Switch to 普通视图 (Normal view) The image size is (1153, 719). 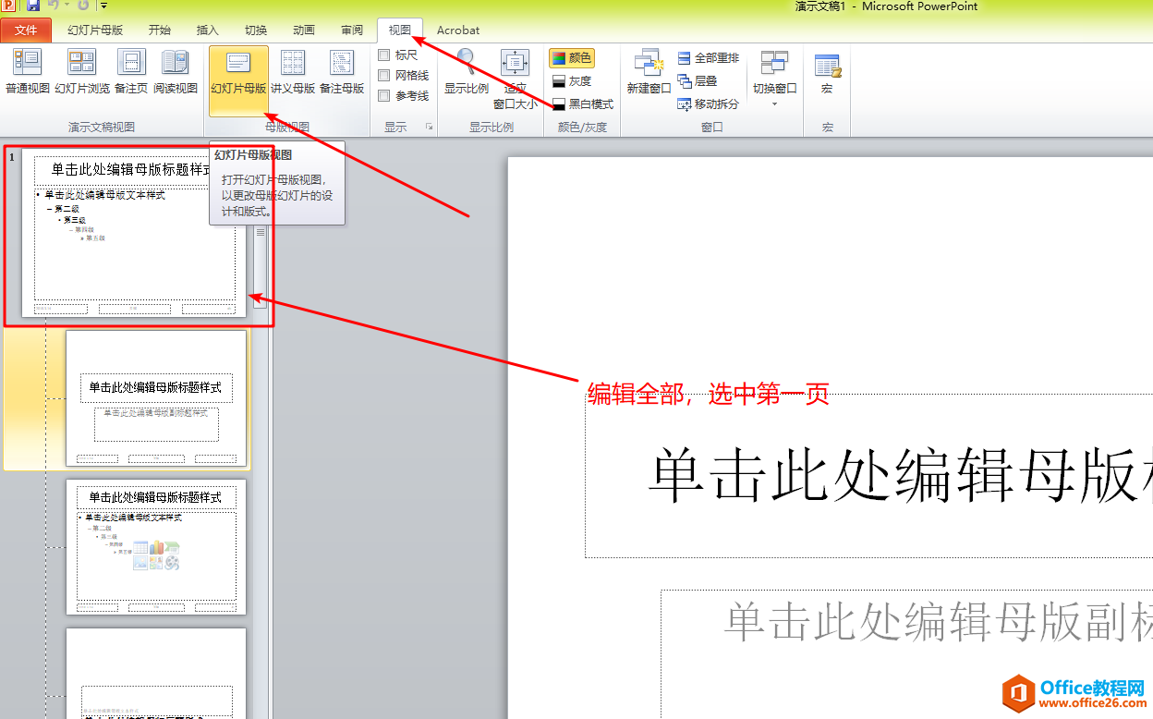coord(28,72)
